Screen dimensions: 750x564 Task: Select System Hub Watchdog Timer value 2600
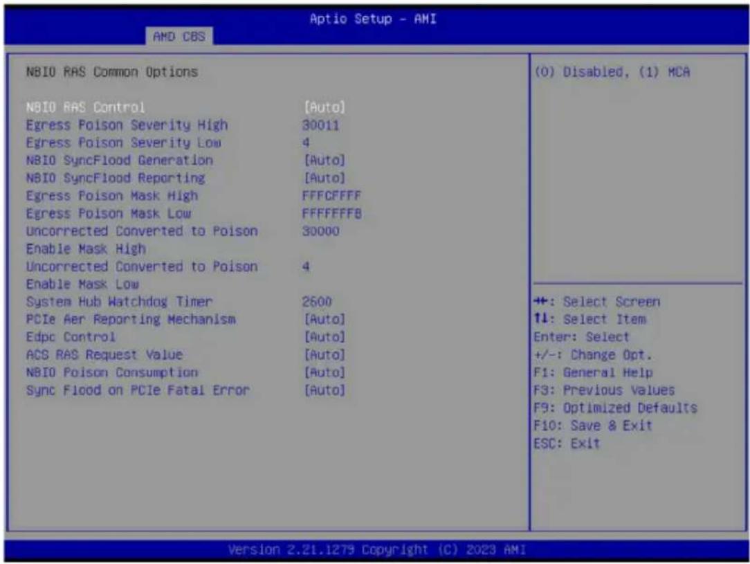tap(317, 302)
